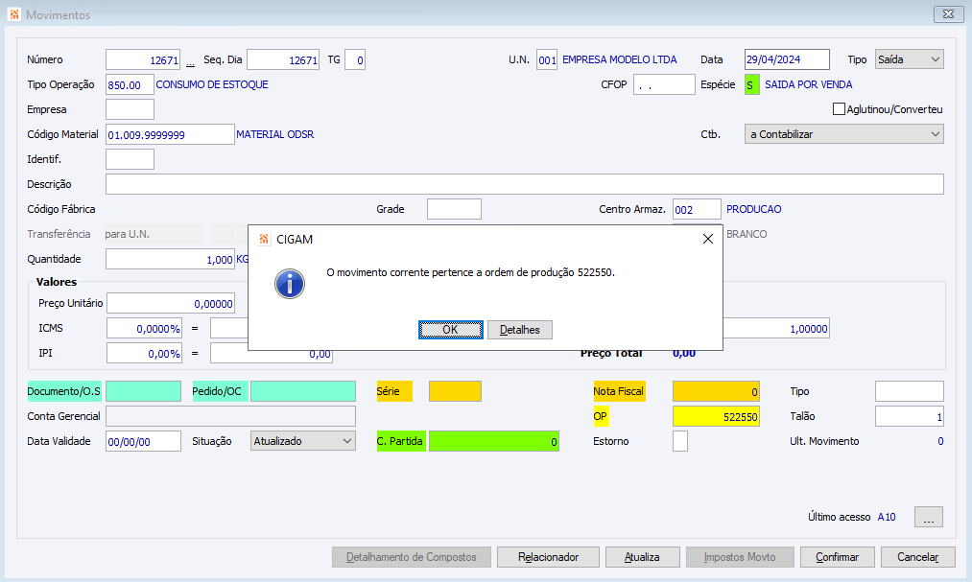The image size is (972, 582).
Task: Focus the Quantidade field
Action: point(170,259)
